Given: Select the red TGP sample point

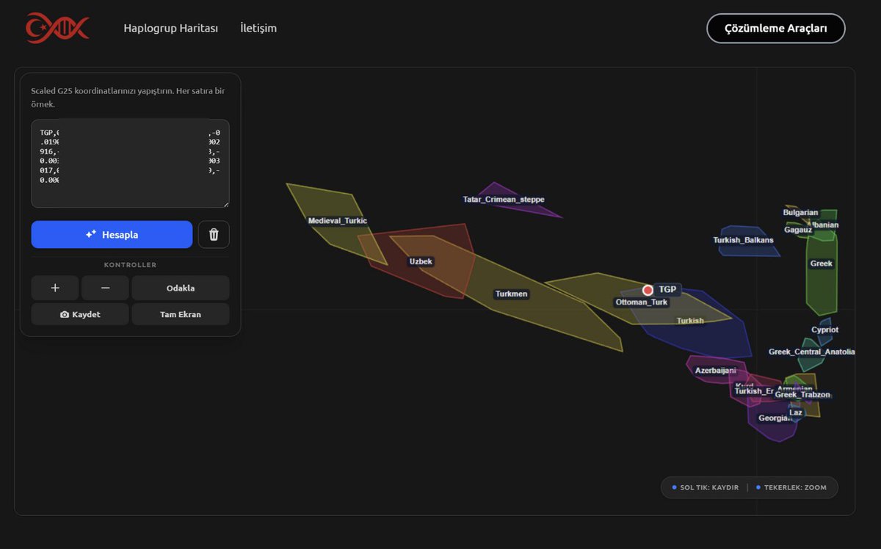Looking at the screenshot, I should [648, 290].
